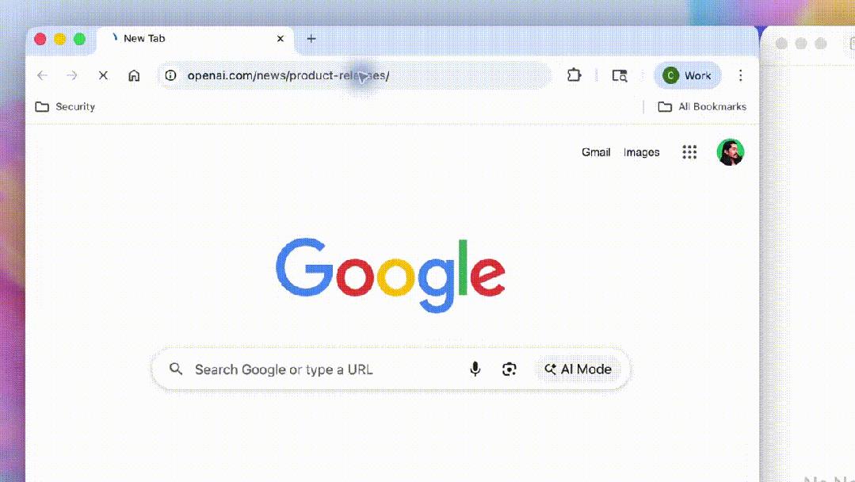Screen dimensions: 855x482
Task: Open the Google apps grid
Action: 689,152
